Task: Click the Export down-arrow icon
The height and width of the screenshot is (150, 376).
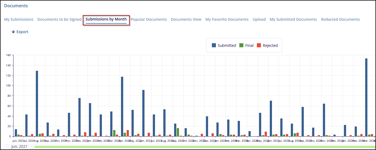Action: (x=13, y=32)
